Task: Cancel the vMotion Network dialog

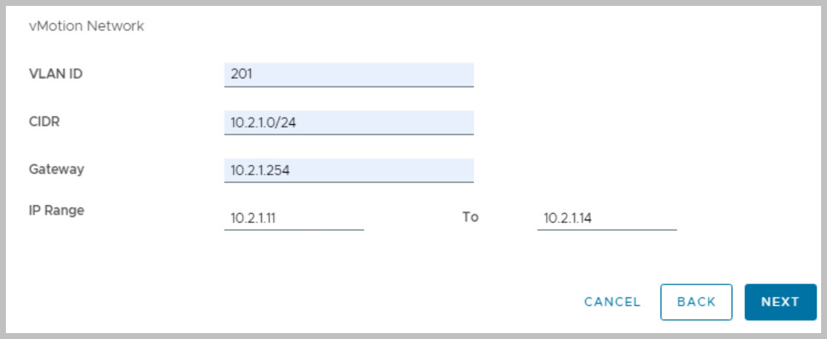Action: click(x=612, y=302)
